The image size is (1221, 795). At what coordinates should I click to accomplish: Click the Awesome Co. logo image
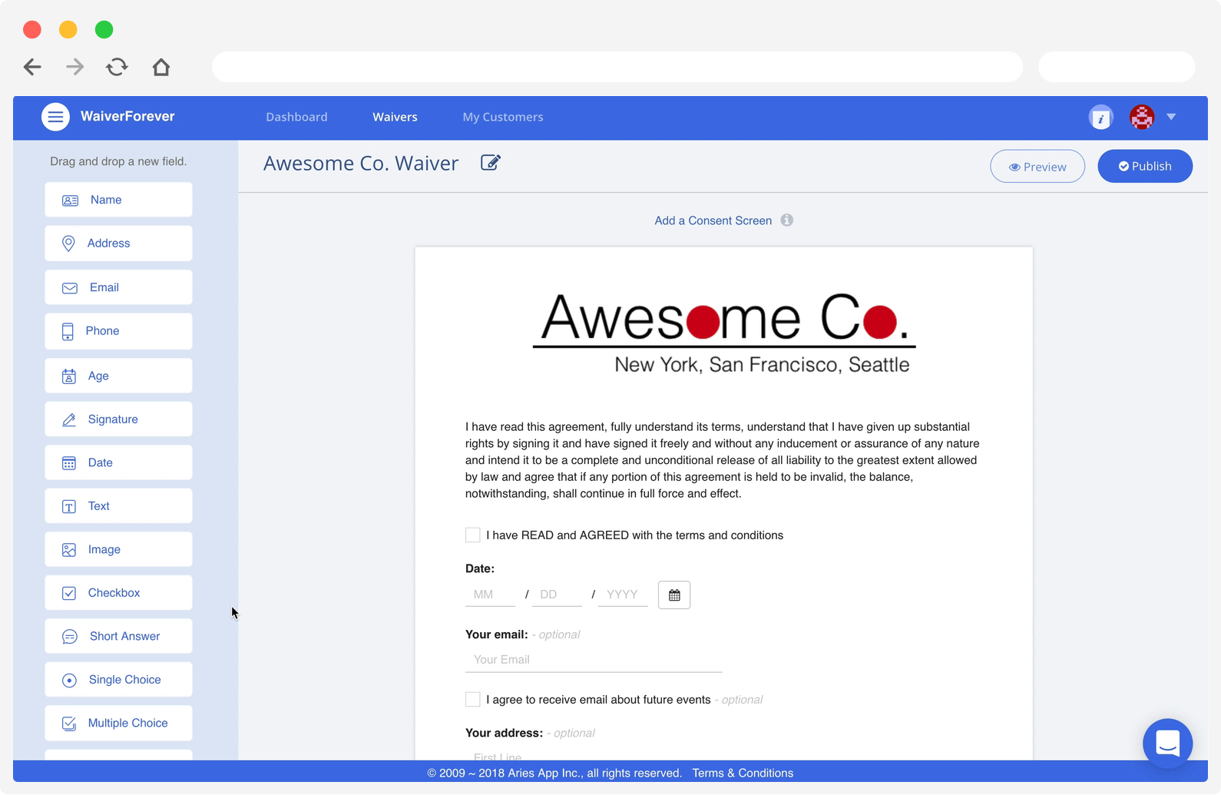724,333
